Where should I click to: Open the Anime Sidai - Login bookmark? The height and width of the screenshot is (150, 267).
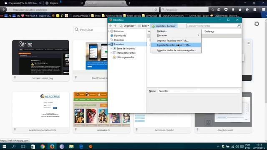click(197, 16)
